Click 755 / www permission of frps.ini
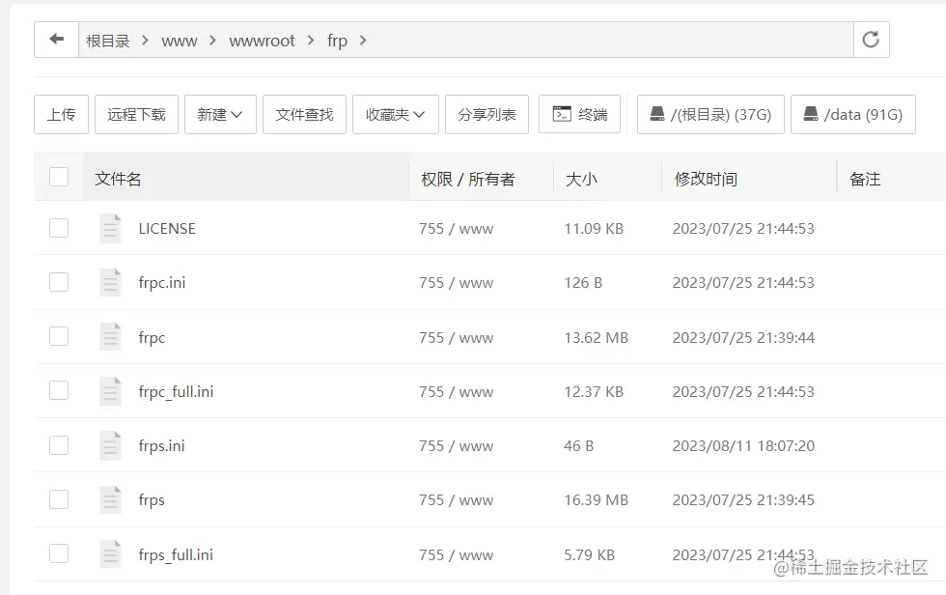The height and width of the screenshot is (595, 946). (456, 446)
